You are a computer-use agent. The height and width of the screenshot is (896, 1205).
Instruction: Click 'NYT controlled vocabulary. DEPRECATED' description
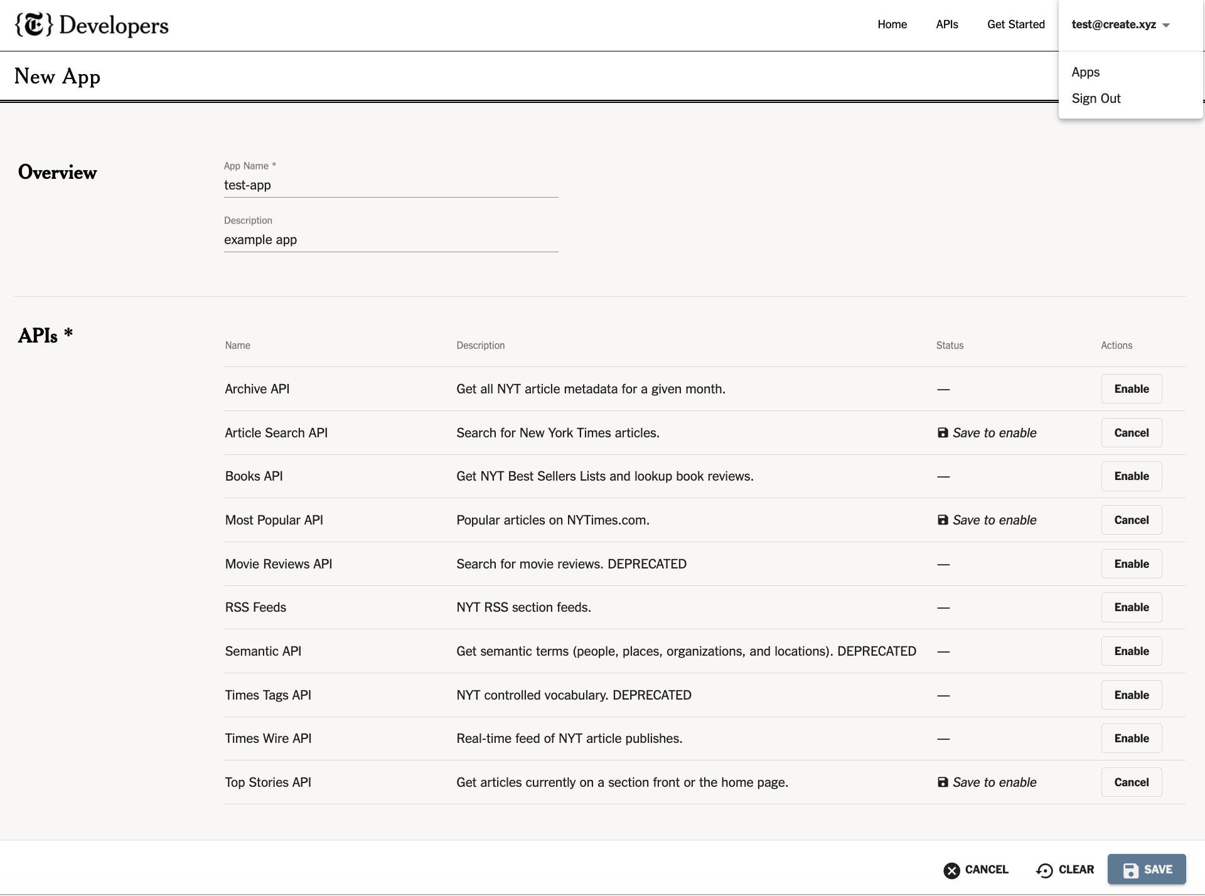574,695
